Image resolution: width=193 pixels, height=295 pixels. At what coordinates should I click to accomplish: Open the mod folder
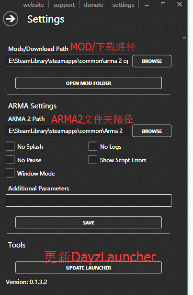pyautogui.click(x=89, y=83)
